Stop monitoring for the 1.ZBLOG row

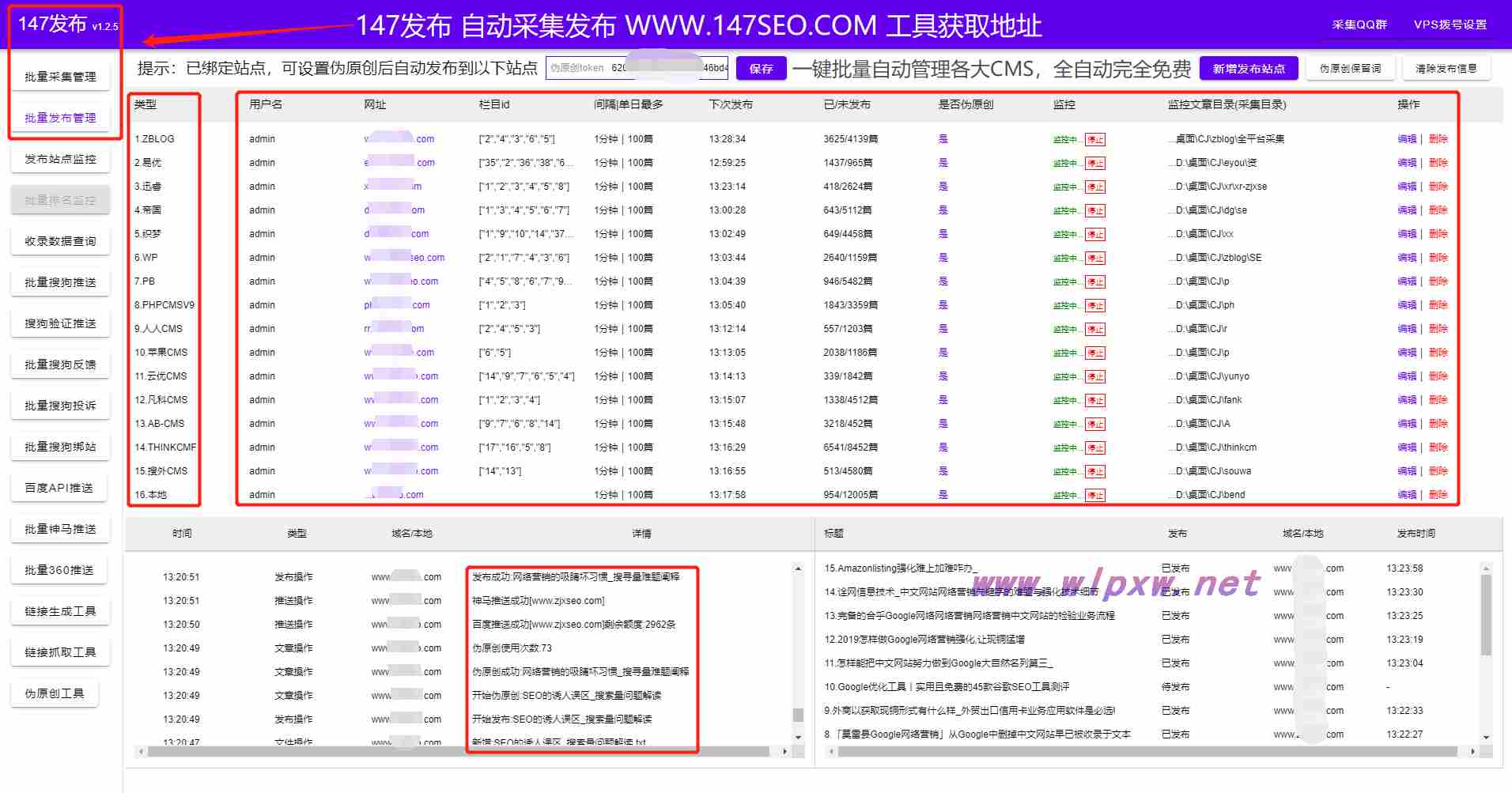tap(1095, 140)
